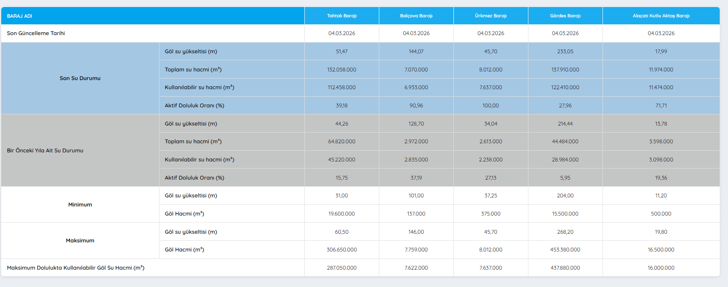
Task: Click the Ürkmez Barajı column header
Action: click(491, 16)
